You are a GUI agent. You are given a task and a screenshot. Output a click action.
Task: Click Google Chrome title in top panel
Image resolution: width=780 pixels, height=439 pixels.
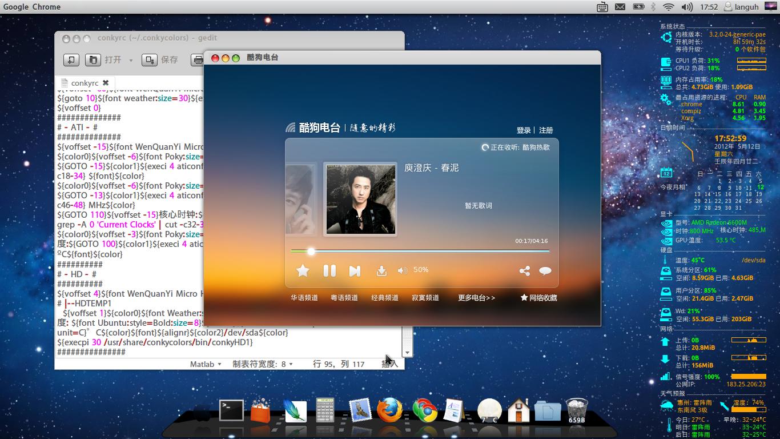pos(32,7)
